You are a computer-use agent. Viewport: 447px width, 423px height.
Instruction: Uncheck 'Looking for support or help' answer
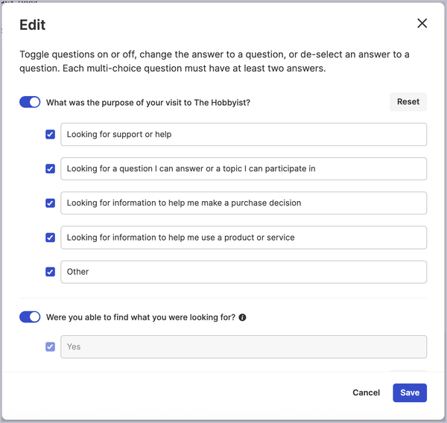pos(50,134)
